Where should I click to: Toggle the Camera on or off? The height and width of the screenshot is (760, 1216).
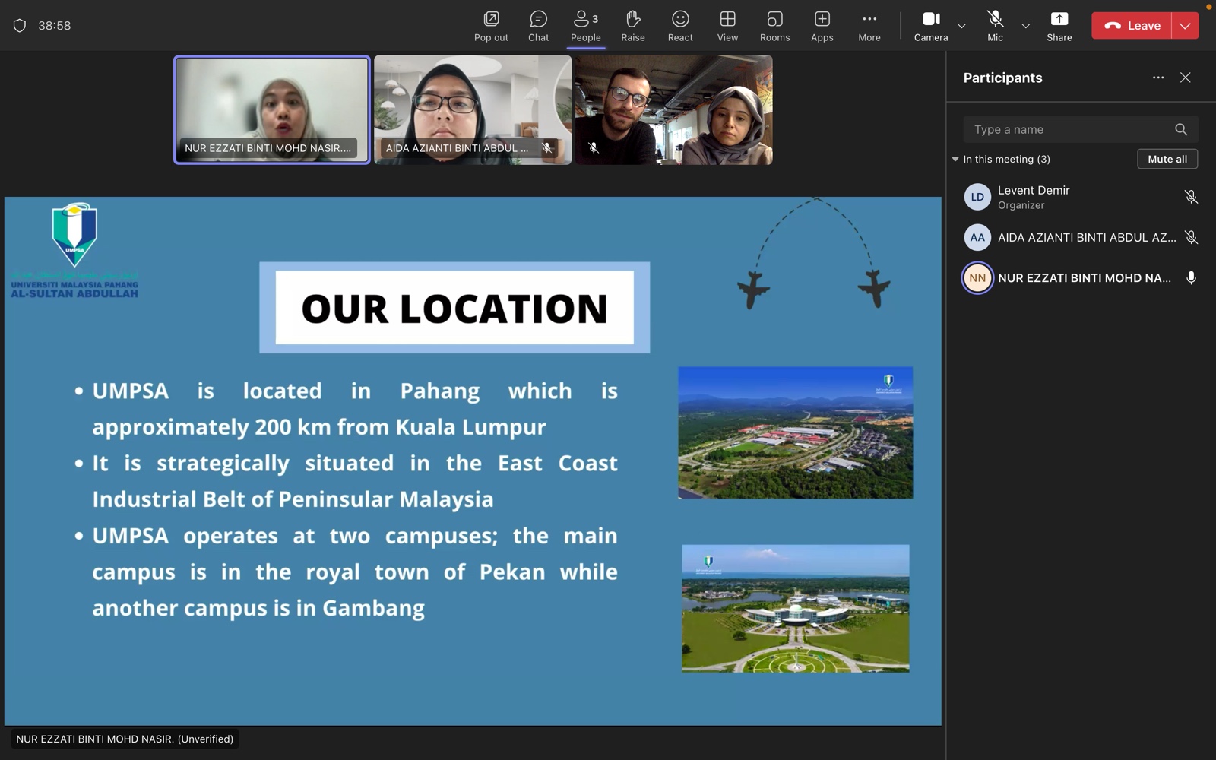click(x=931, y=26)
